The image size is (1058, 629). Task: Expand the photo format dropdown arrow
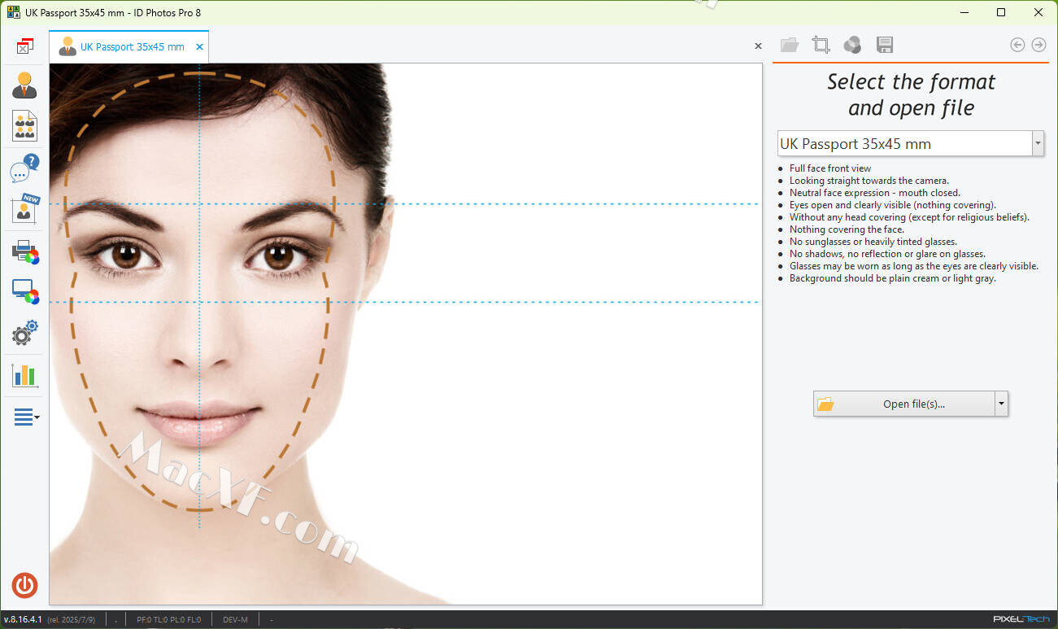tap(1038, 143)
